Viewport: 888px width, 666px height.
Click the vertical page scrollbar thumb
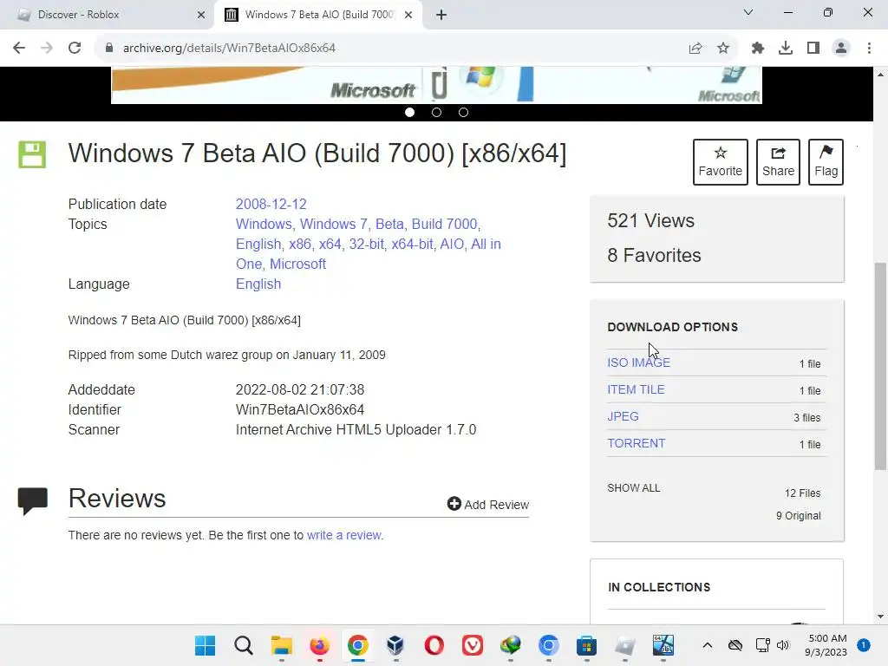pos(880,366)
